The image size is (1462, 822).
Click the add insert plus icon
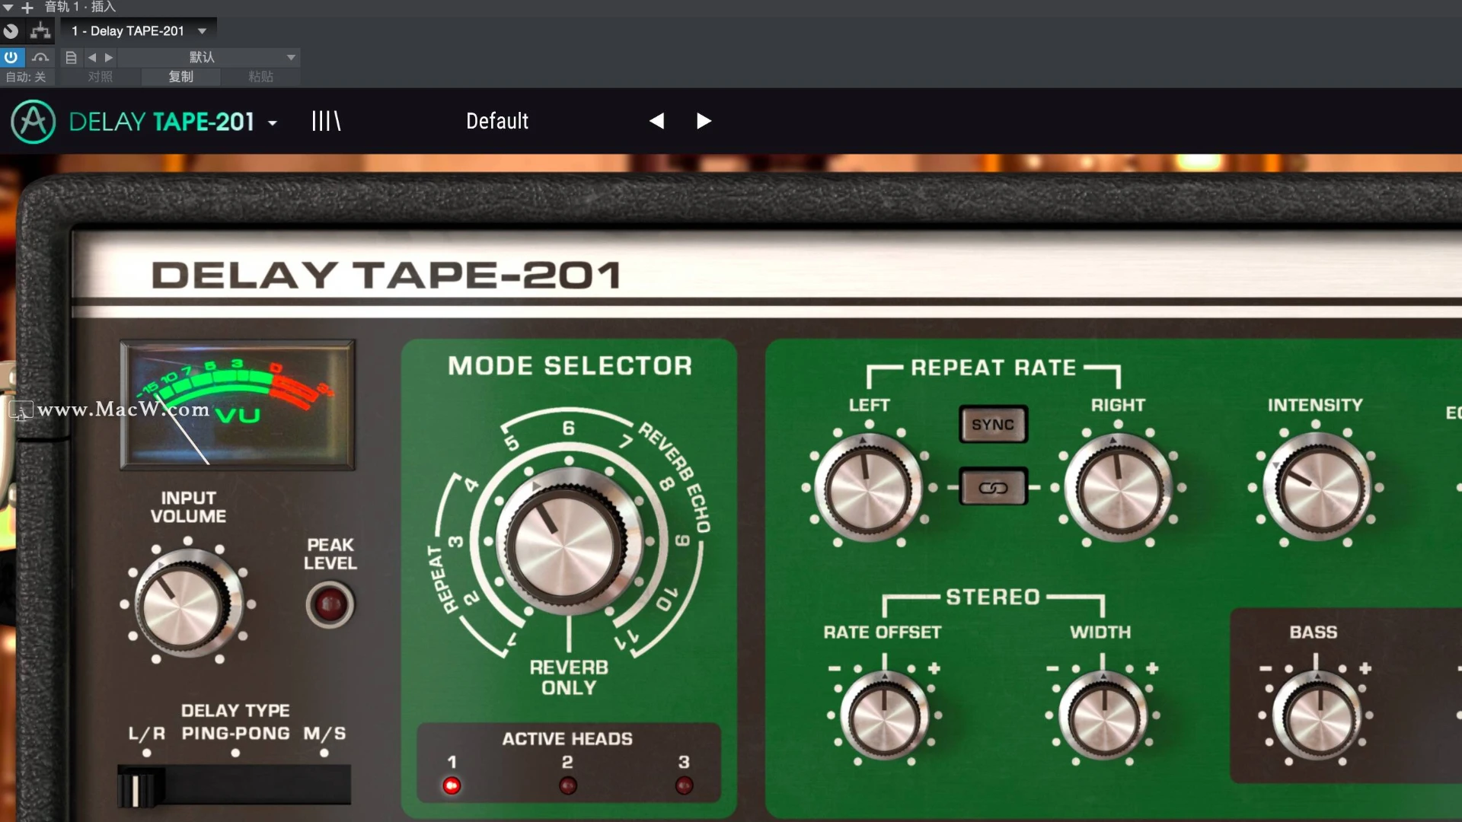click(x=27, y=8)
